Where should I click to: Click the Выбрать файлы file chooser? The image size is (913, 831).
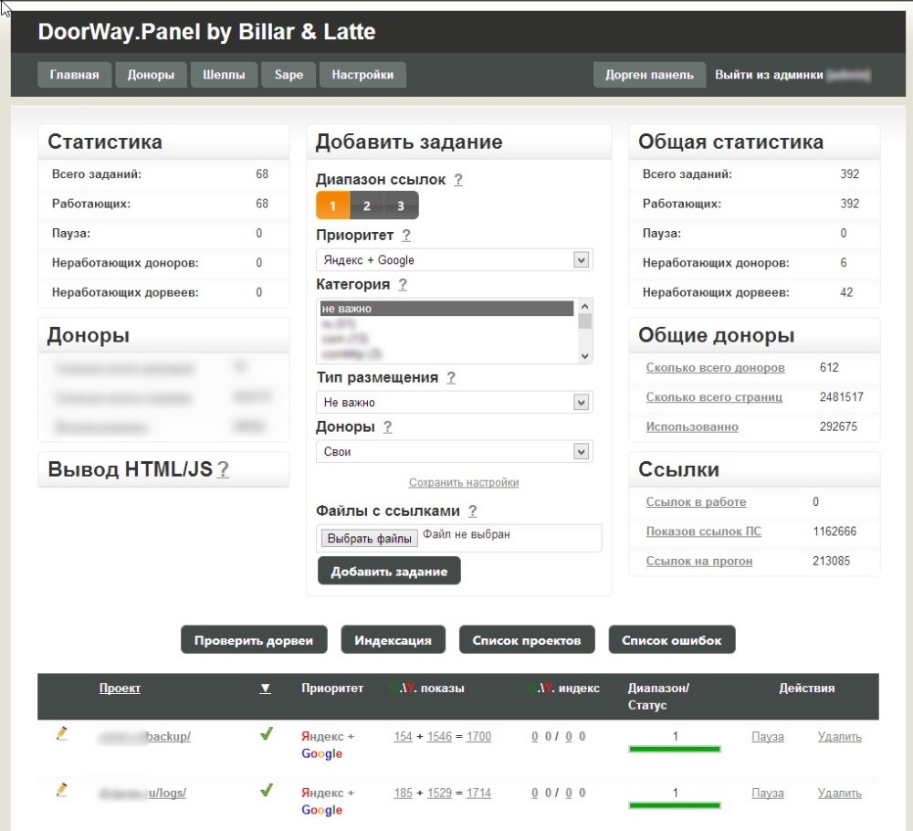click(x=369, y=539)
